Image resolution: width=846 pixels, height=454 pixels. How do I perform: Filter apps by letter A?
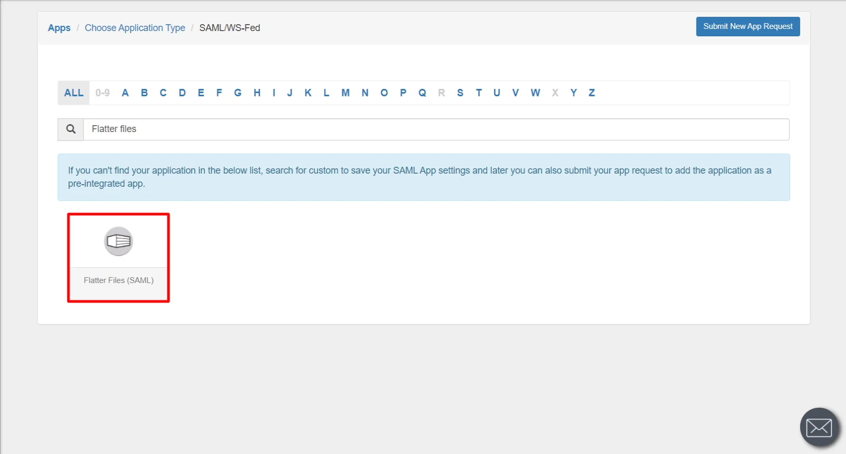point(125,93)
